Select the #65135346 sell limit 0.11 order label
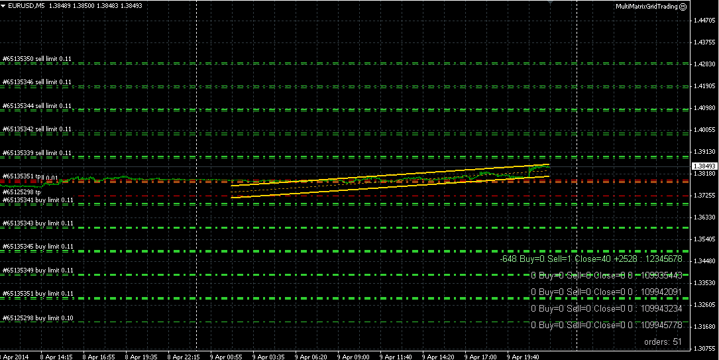719x360 pixels. 37,82
